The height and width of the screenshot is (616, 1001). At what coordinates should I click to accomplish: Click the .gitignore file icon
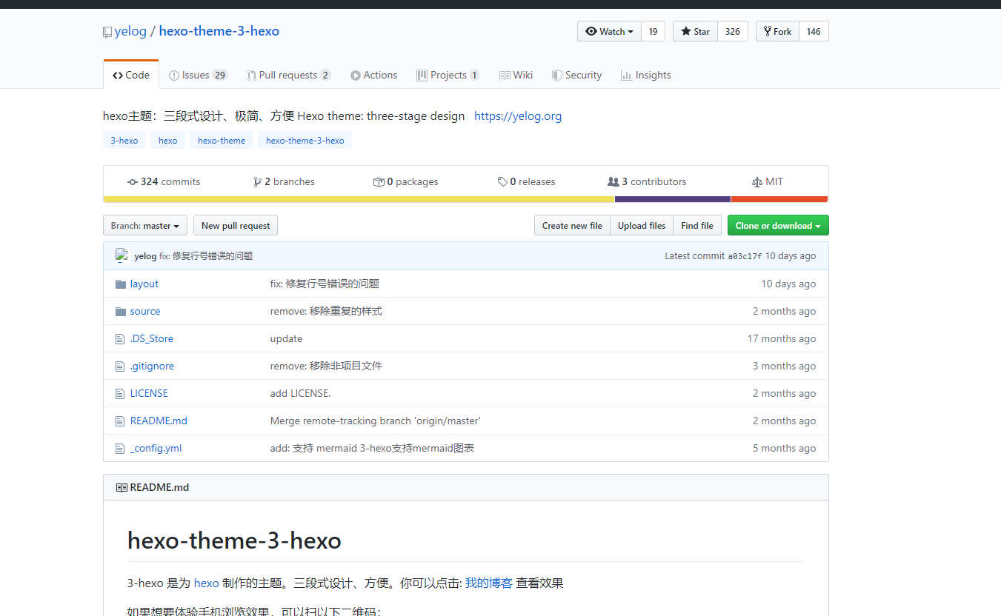click(120, 366)
